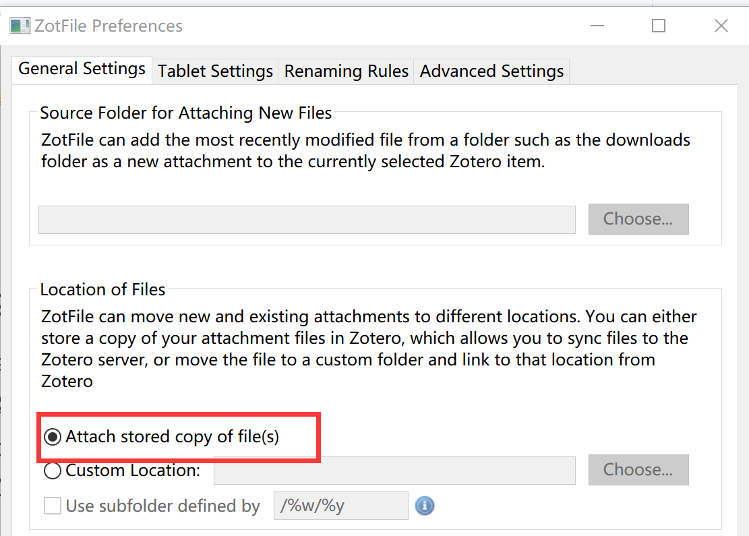Maximize the ZotFile Preferences window
This screenshot has height=536, width=749.
coord(659,26)
